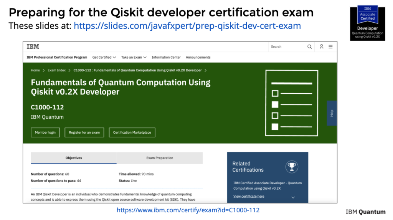Expand the related certification chevron
The height and width of the screenshot is (220, 393).
[x=293, y=197]
